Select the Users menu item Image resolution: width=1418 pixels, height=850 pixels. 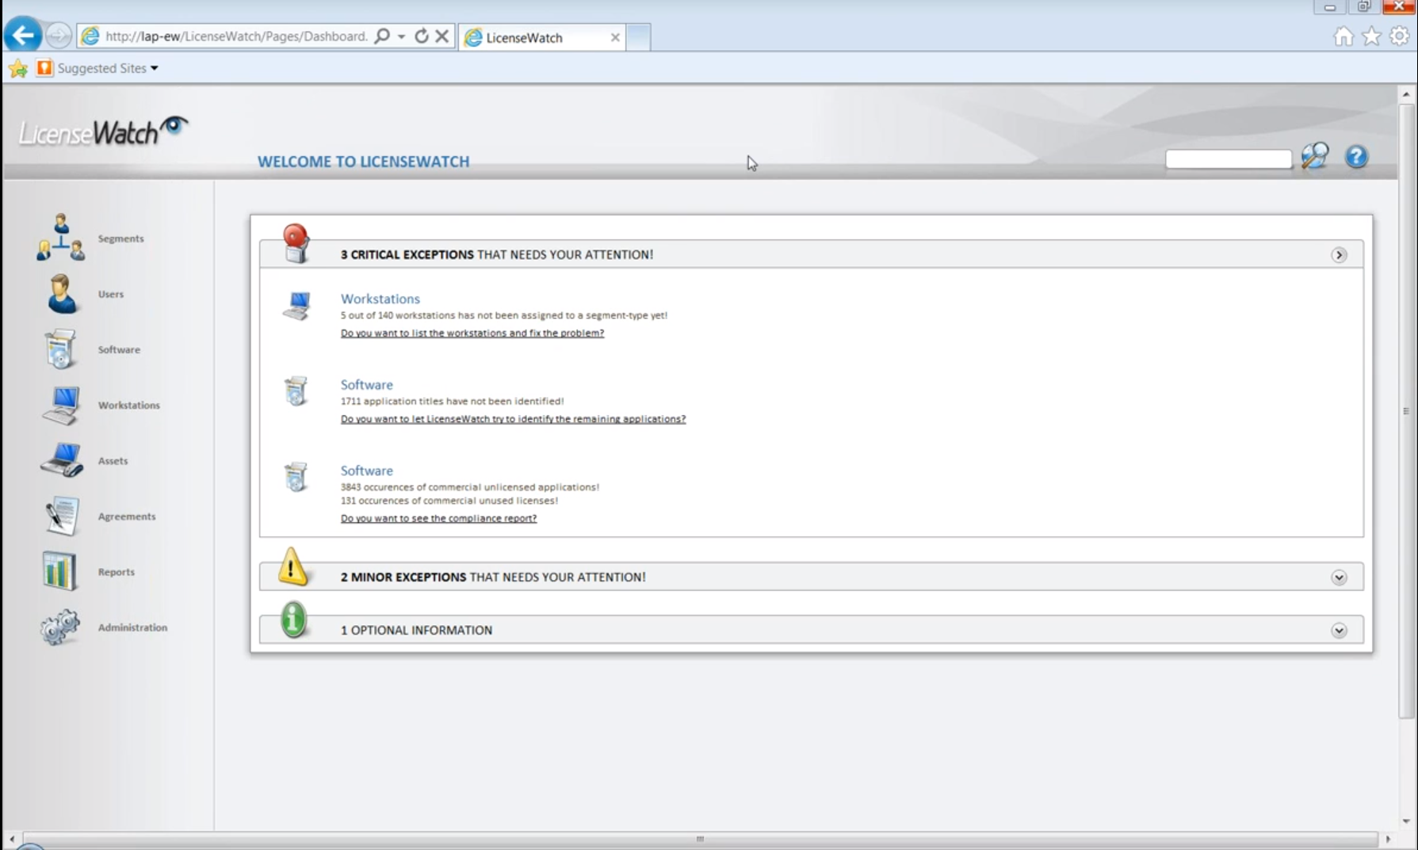(111, 294)
